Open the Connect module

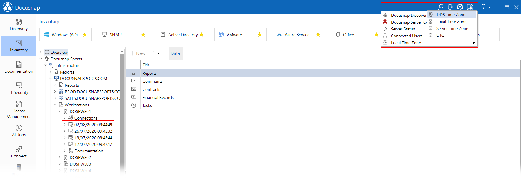point(19,152)
